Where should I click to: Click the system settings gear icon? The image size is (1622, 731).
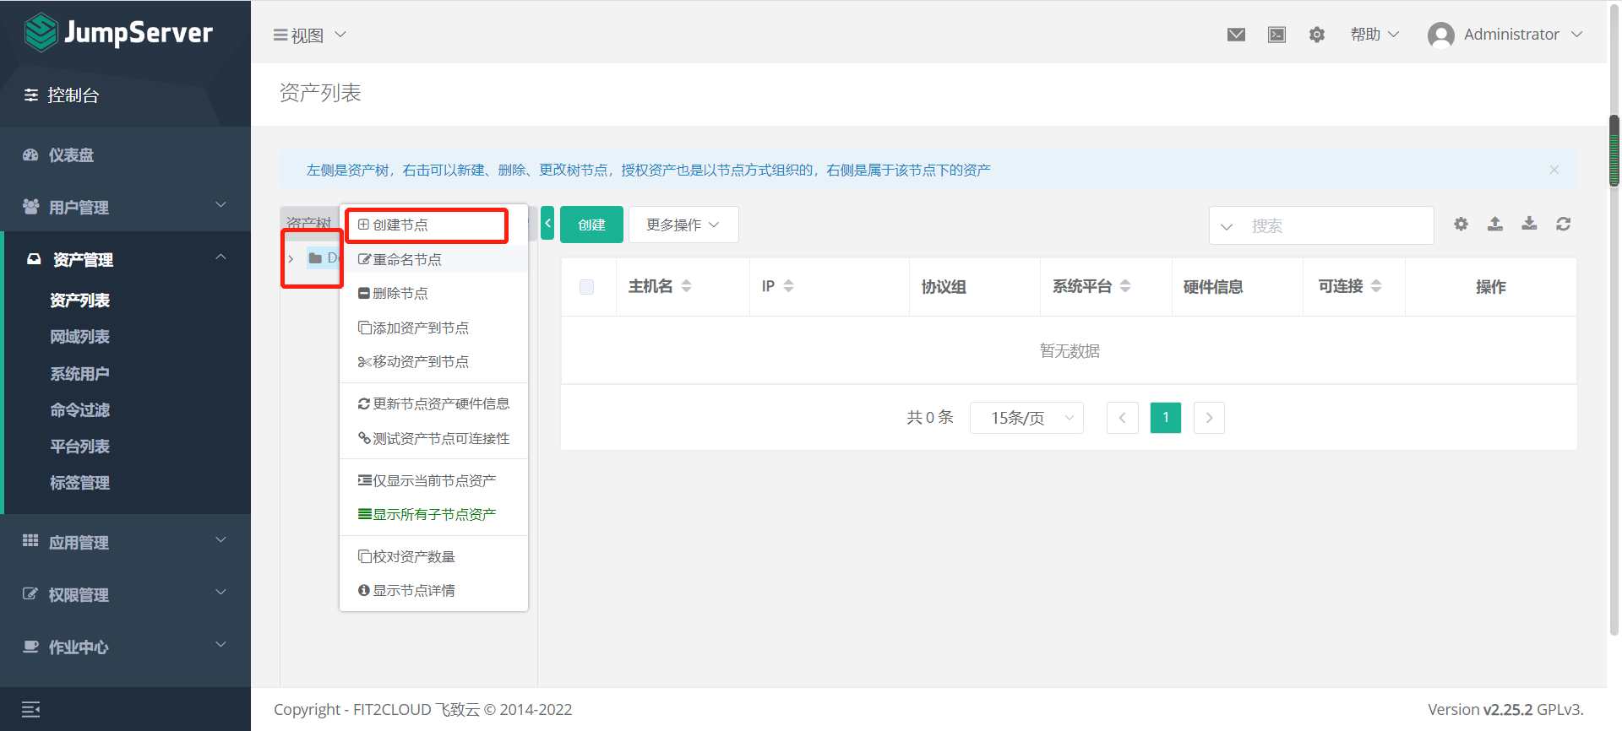coord(1316,35)
